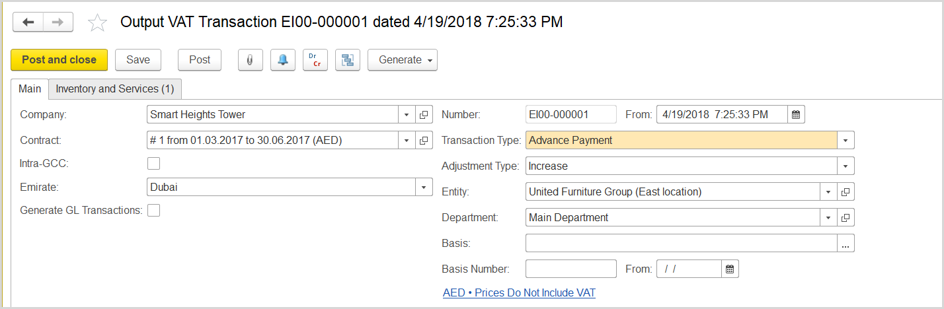The width and height of the screenshot is (944, 309).
Task: Expand the Emirate dropdown list
Action: [424, 187]
